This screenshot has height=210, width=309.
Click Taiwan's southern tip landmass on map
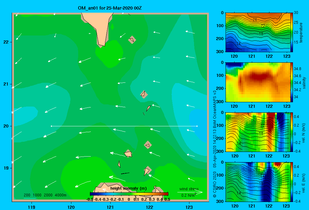click(99, 27)
